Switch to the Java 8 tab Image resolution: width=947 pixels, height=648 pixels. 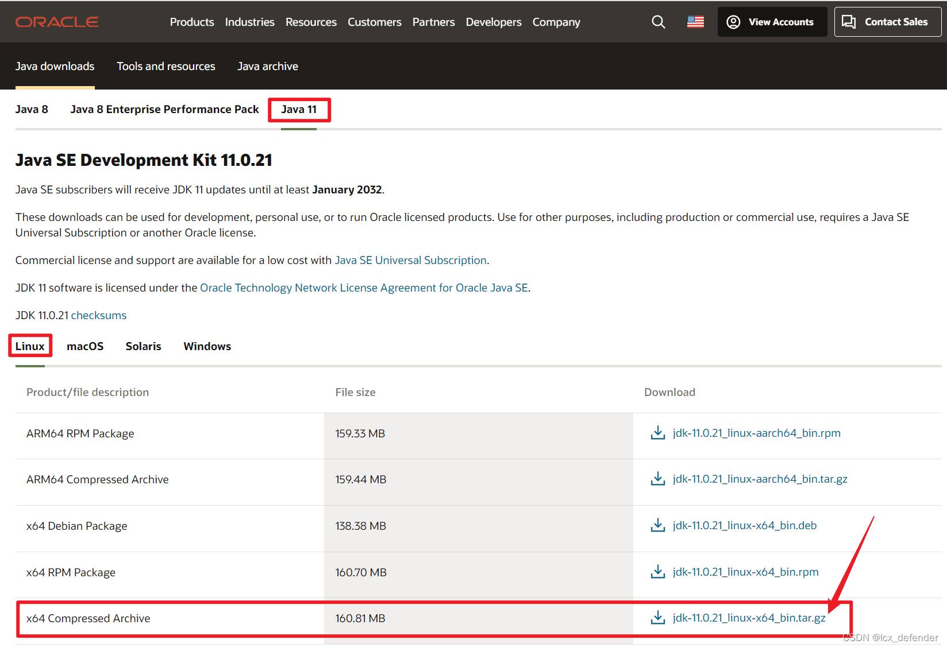[x=32, y=109]
